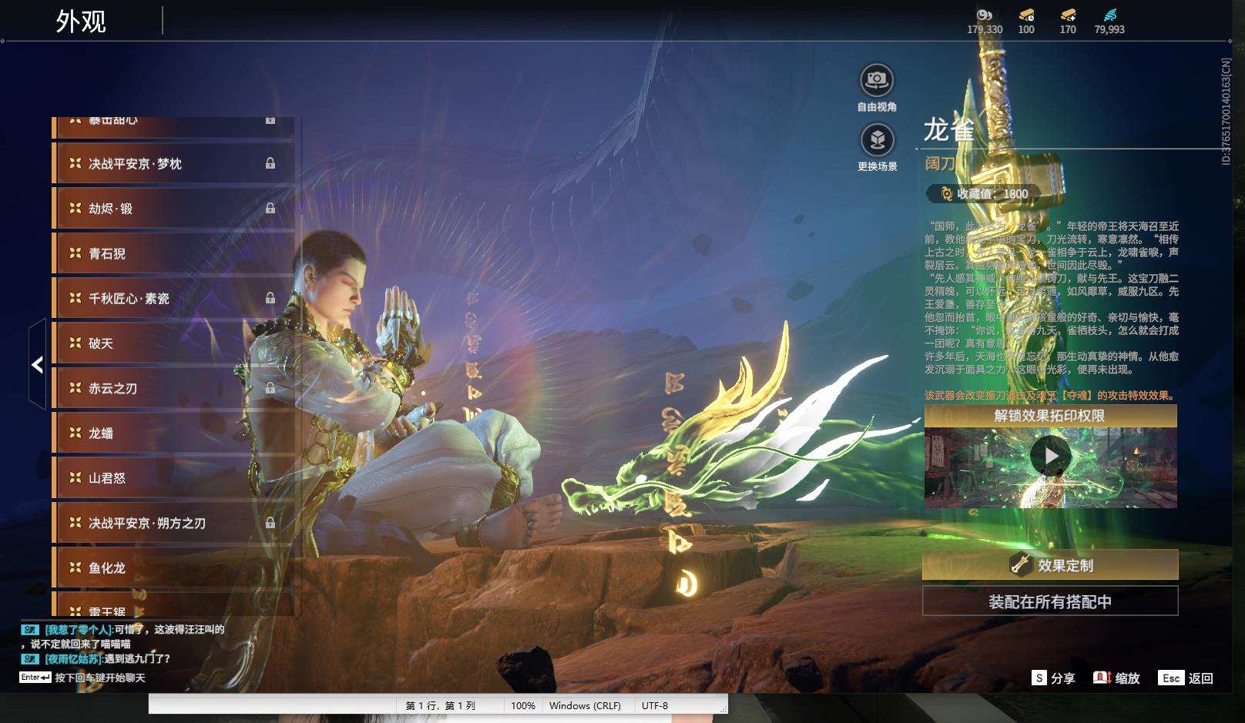This screenshot has width=1245, height=723.
Task: Click Esc 返回 to go back
Action: pos(1186,678)
